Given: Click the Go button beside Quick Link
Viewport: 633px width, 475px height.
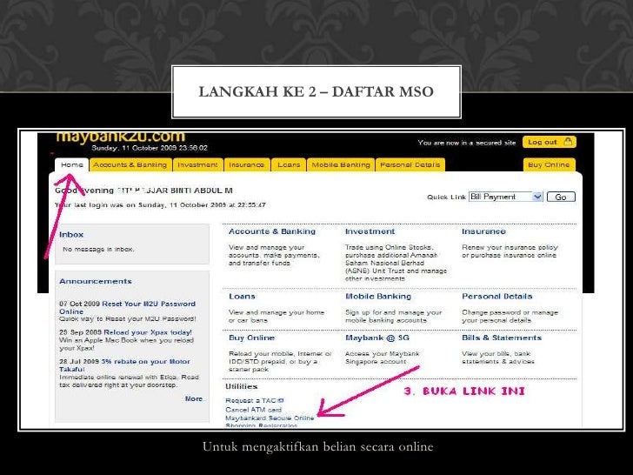Looking at the screenshot, I should [561, 197].
